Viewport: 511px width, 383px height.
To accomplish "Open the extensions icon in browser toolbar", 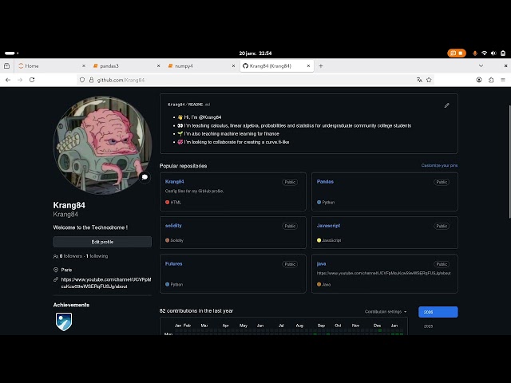I will (491, 80).
